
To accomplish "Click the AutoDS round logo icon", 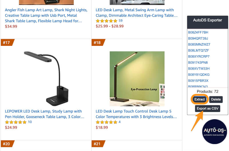I will click(x=214, y=131).
